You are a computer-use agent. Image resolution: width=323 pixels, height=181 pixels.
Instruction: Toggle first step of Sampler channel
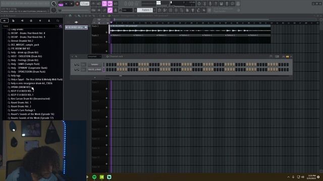(x=107, y=65)
